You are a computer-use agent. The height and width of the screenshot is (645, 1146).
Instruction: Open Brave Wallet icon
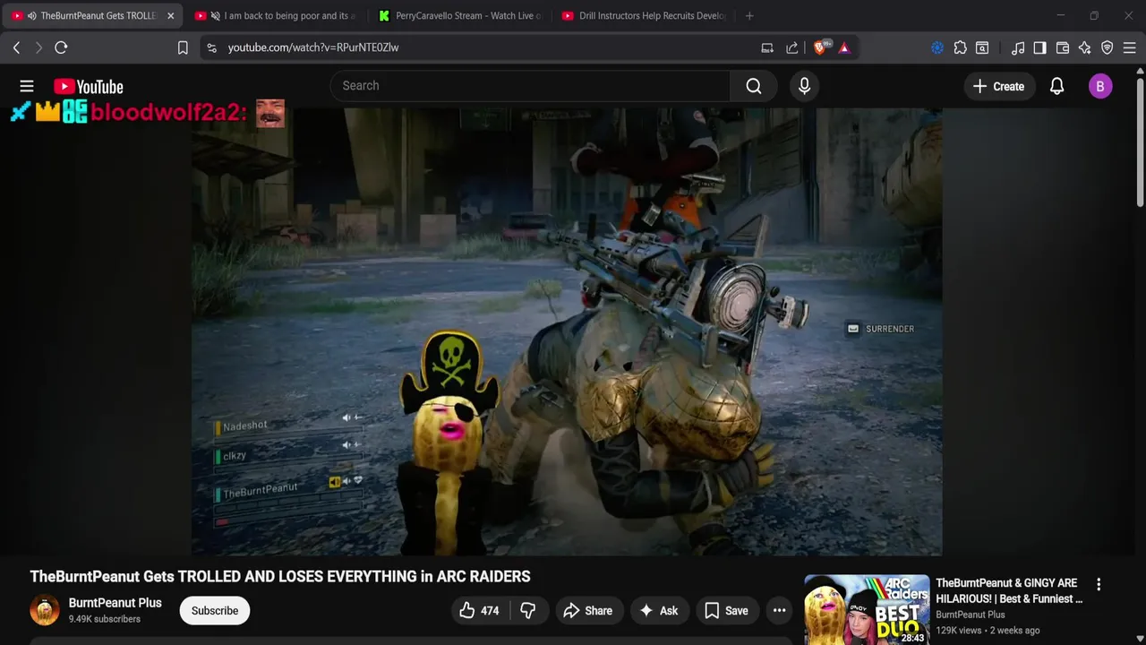pyautogui.click(x=1063, y=47)
